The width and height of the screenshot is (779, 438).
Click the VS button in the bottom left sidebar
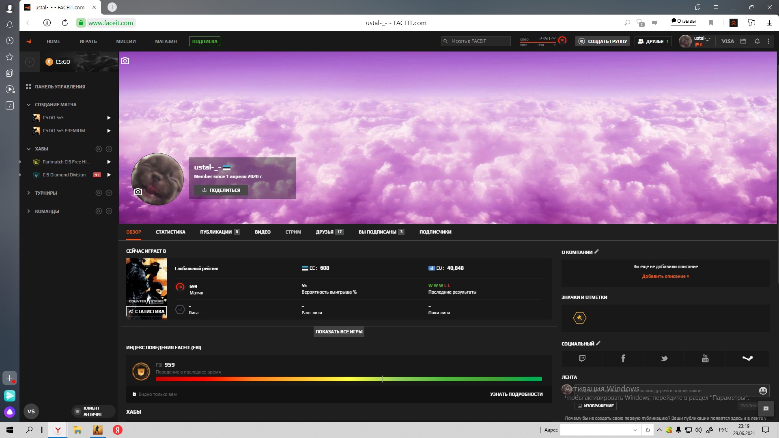pos(31,411)
